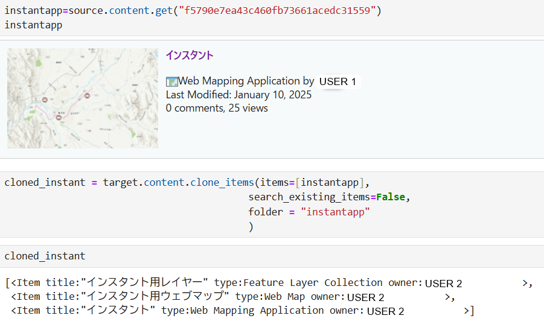Click the closing parenthesis line of clone_items cell
This screenshot has width=544, height=330.
tap(251, 226)
